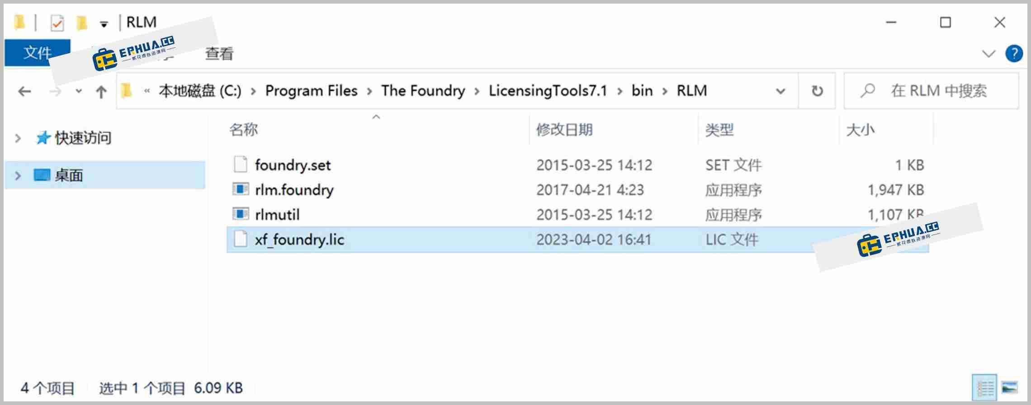Select the xf_foundry.lic file
This screenshot has height=405, width=1031.
point(299,240)
